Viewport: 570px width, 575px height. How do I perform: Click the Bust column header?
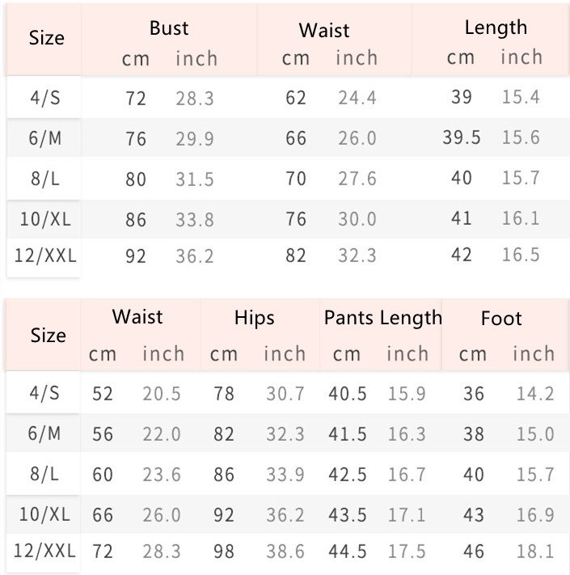(x=169, y=28)
